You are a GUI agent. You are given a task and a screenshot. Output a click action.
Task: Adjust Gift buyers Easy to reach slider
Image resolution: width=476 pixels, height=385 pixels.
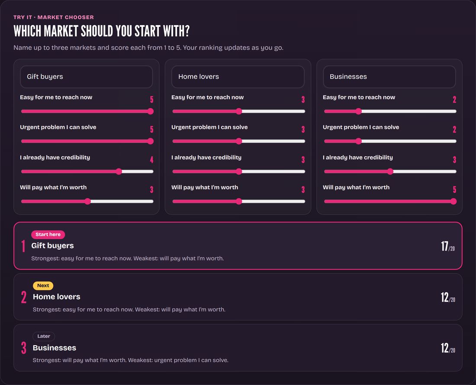(x=87, y=111)
